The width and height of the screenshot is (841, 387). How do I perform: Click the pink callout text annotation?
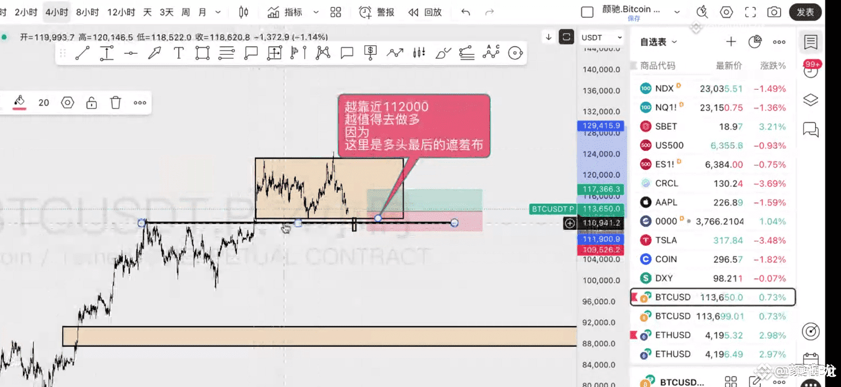414,125
